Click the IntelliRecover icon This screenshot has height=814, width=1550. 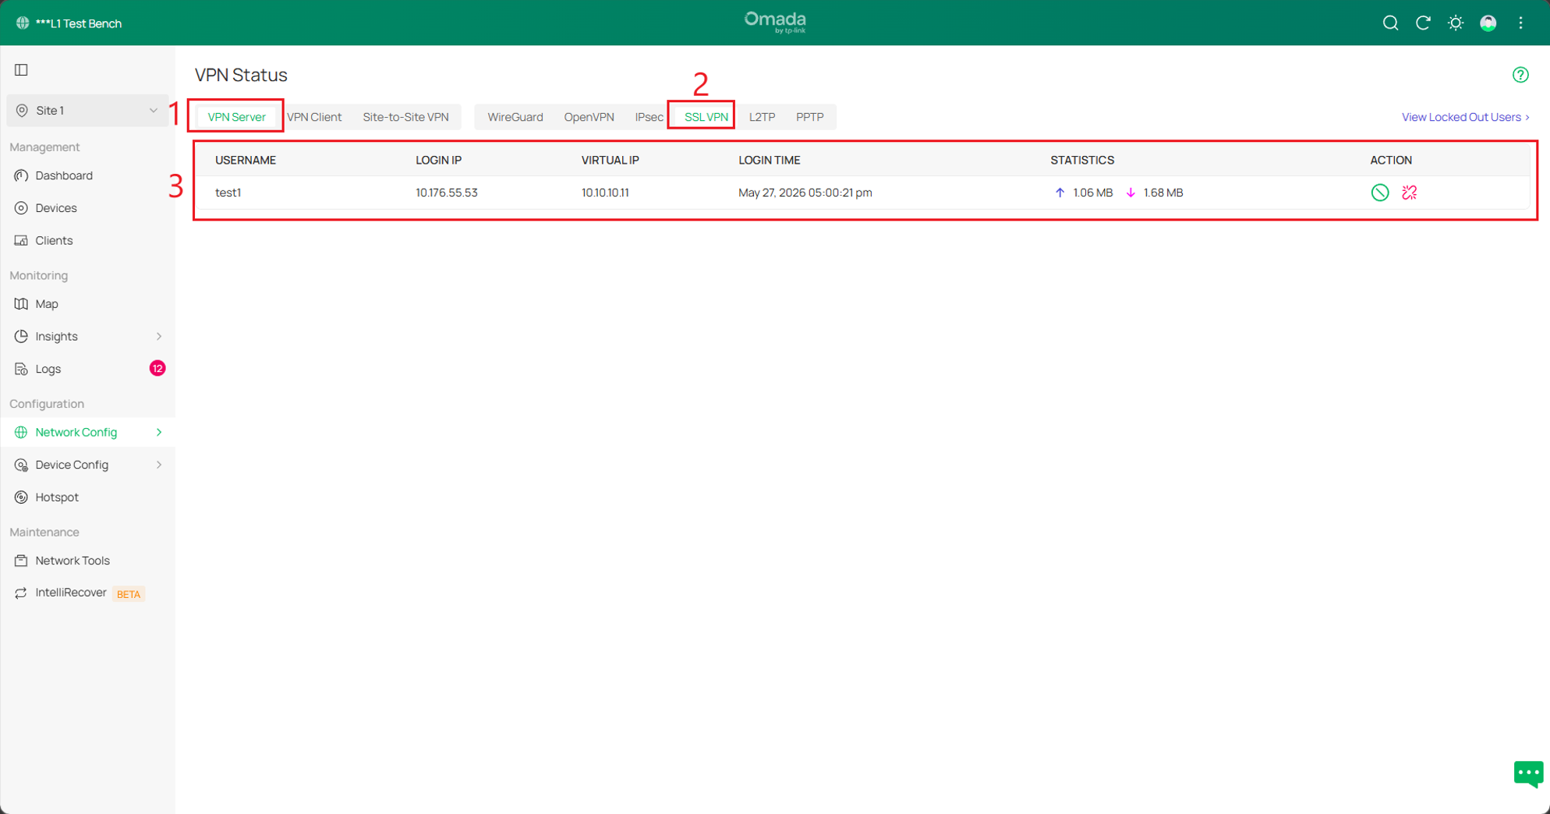tap(21, 593)
